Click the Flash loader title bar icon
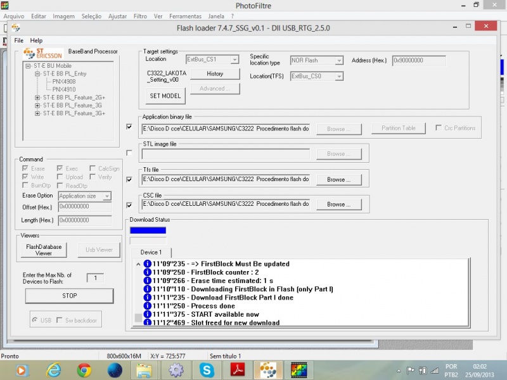Screen dimensions: 507x380 click(x=15, y=28)
